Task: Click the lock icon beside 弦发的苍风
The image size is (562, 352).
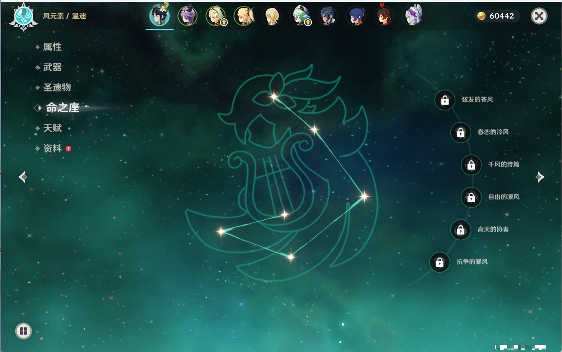Action: pyautogui.click(x=445, y=100)
